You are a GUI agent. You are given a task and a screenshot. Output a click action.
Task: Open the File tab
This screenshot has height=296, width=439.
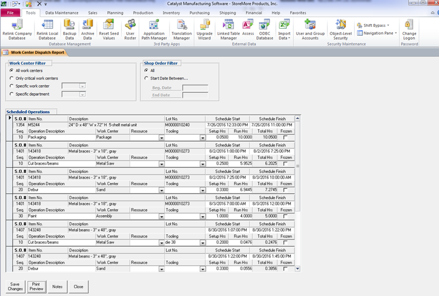[x=11, y=13]
